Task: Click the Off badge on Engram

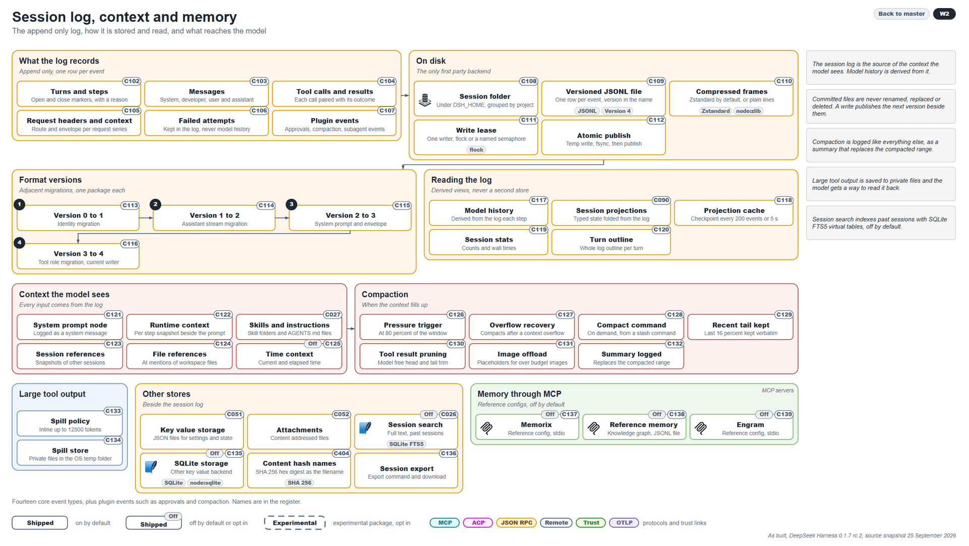Action: point(764,414)
